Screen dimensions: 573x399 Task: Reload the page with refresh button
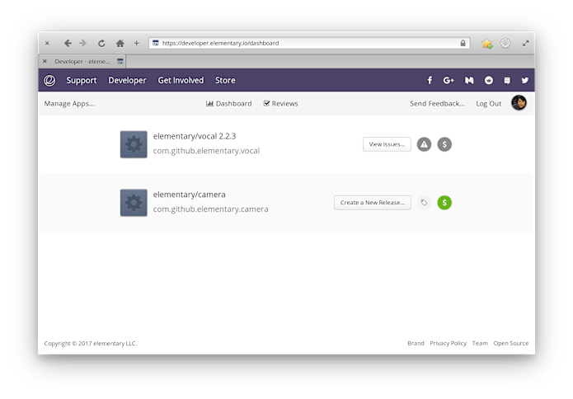(101, 43)
